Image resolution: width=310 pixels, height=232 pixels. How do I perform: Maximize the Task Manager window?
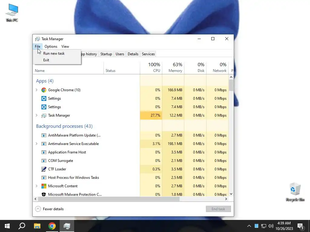coord(213,39)
